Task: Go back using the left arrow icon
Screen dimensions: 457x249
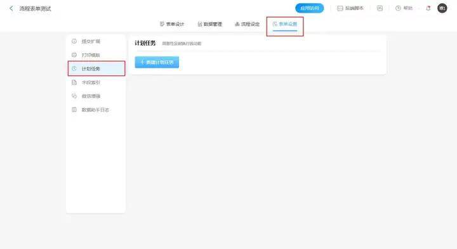Action: 11,8
